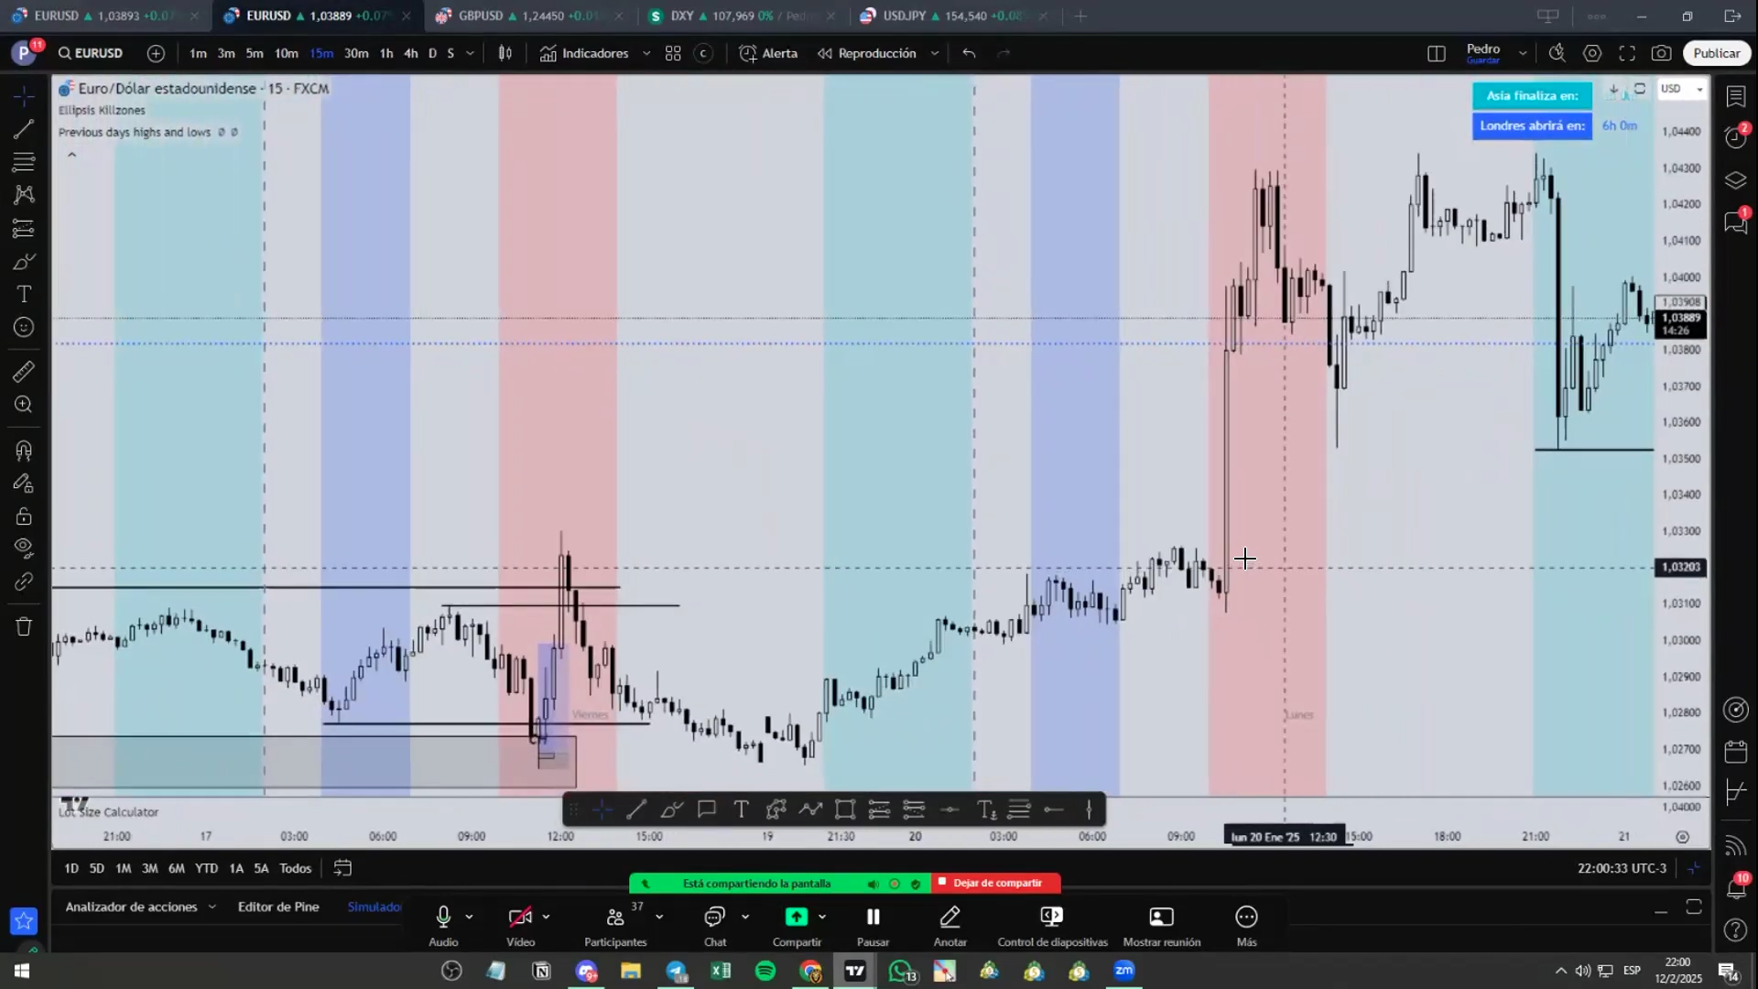Open the layout grid templates icon
This screenshot has height=989, width=1758.
tap(673, 53)
